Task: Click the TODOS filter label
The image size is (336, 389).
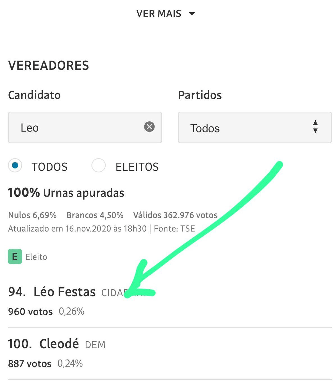Action: (x=49, y=167)
